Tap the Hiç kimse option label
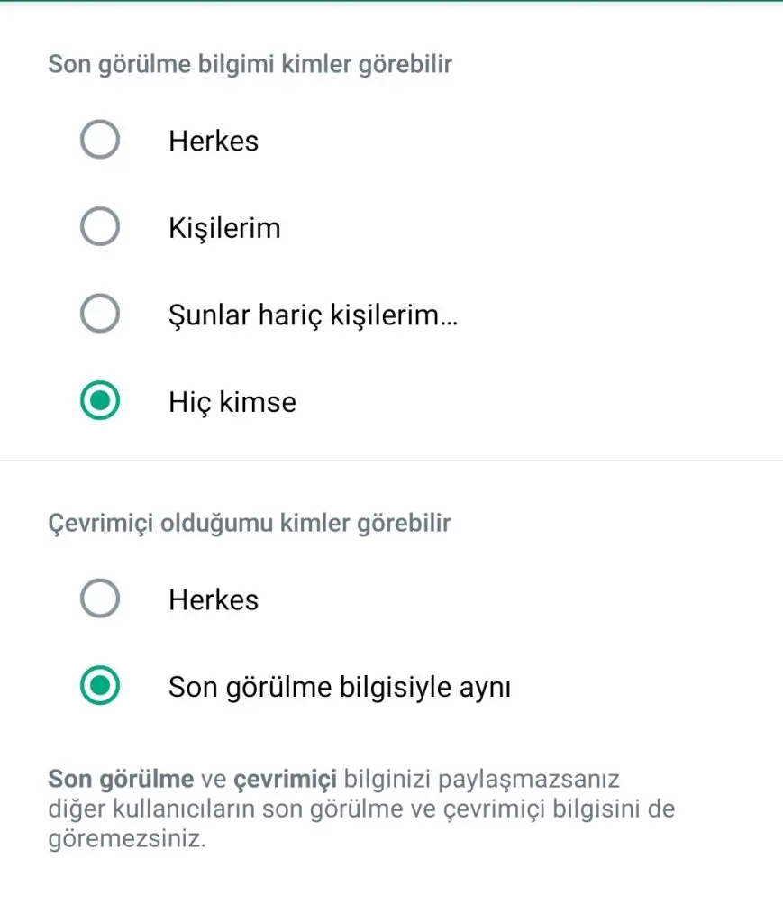783x923 pixels. tap(232, 402)
